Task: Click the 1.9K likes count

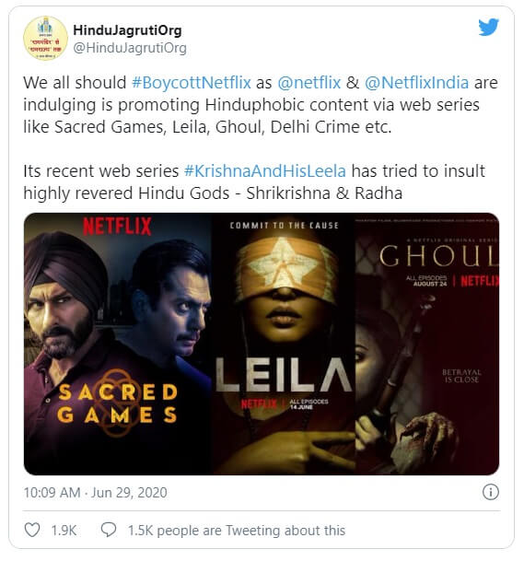Action: click(x=64, y=531)
